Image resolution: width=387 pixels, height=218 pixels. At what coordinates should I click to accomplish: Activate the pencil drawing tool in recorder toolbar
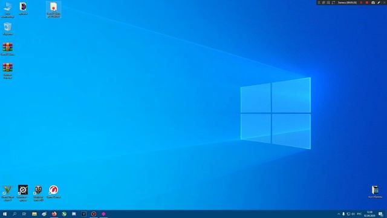(x=379, y=2)
